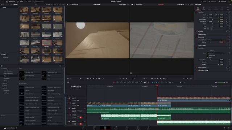Open Timeline View Options icon
The image size is (232, 130).
68,82
